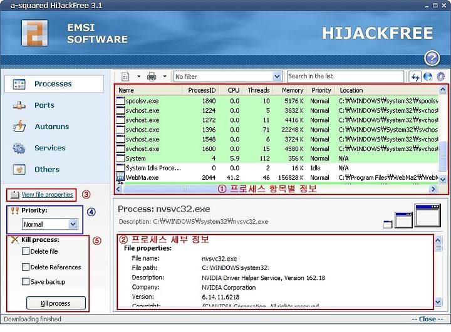Open the No filter dropdown
Viewport: 451px width, 332px height.
click(x=277, y=76)
